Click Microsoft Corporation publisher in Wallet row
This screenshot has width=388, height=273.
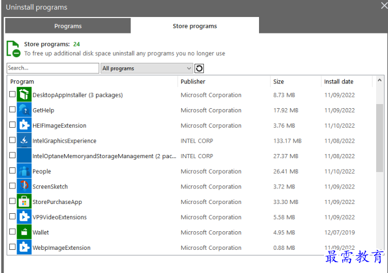click(211, 232)
